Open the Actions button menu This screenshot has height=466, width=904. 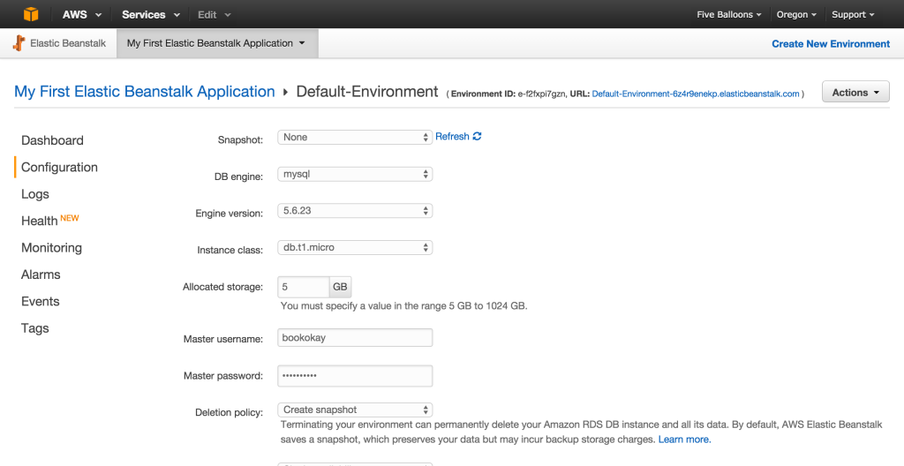(x=855, y=92)
